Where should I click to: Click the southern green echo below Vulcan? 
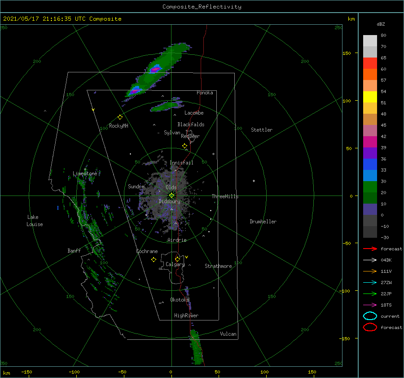[196, 347]
